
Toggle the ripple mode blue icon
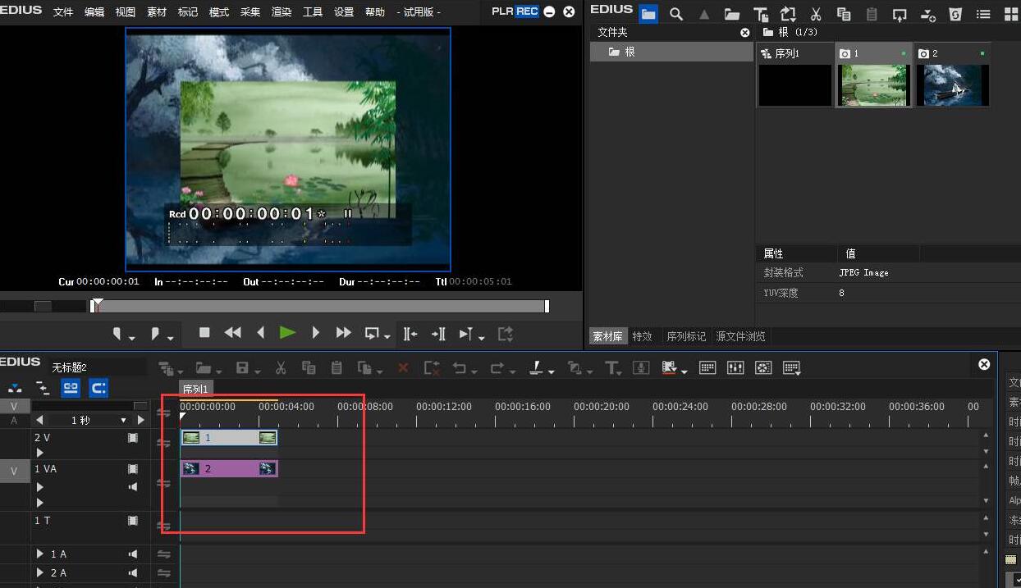(x=98, y=388)
